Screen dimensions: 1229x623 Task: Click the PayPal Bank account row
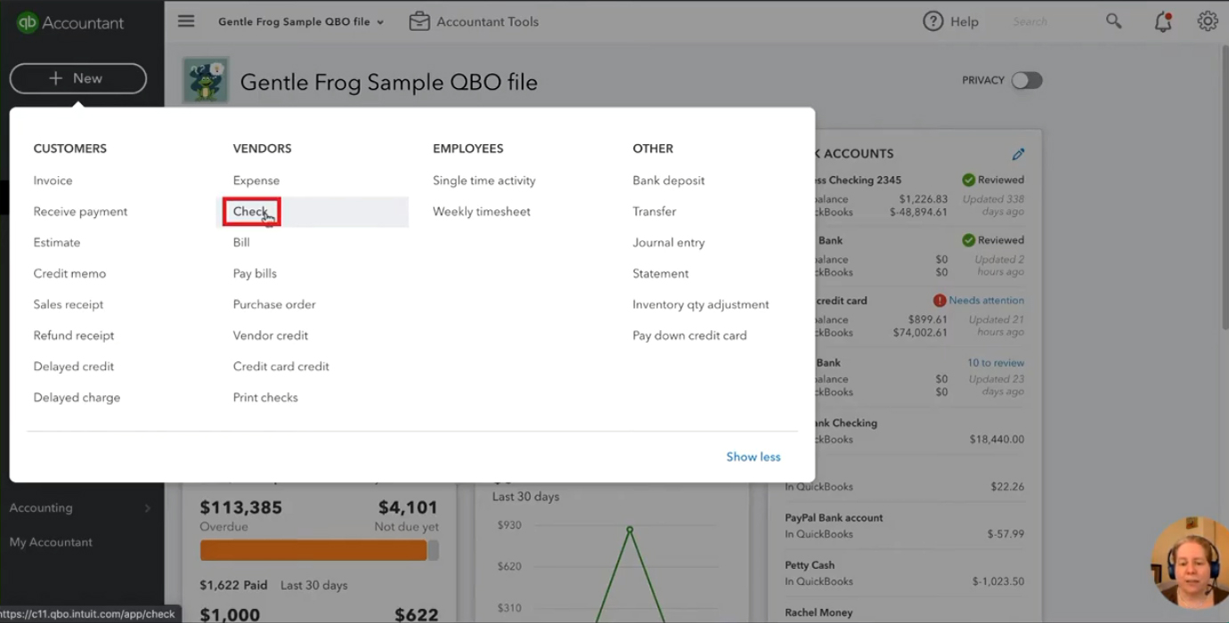(x=904, y=526)
